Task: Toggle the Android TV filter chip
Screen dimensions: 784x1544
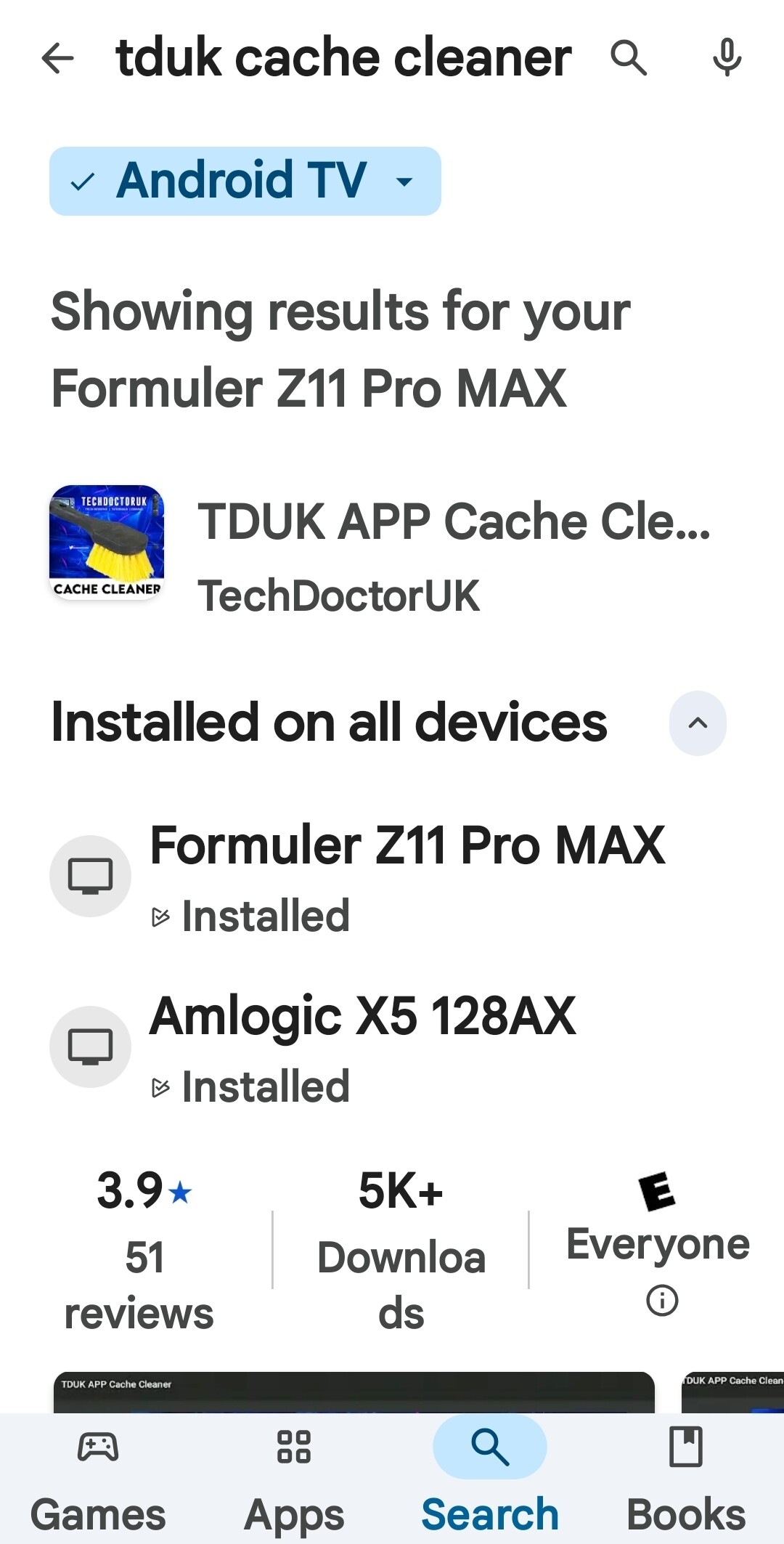Action: click(218, 181)
